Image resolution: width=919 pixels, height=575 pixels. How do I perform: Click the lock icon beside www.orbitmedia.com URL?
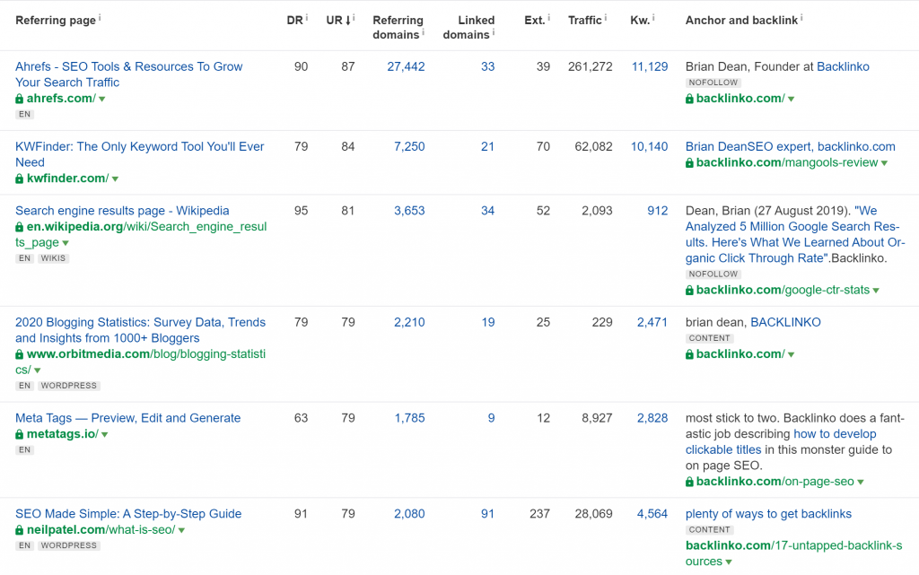pyautogui.click(x=20, y=354)
